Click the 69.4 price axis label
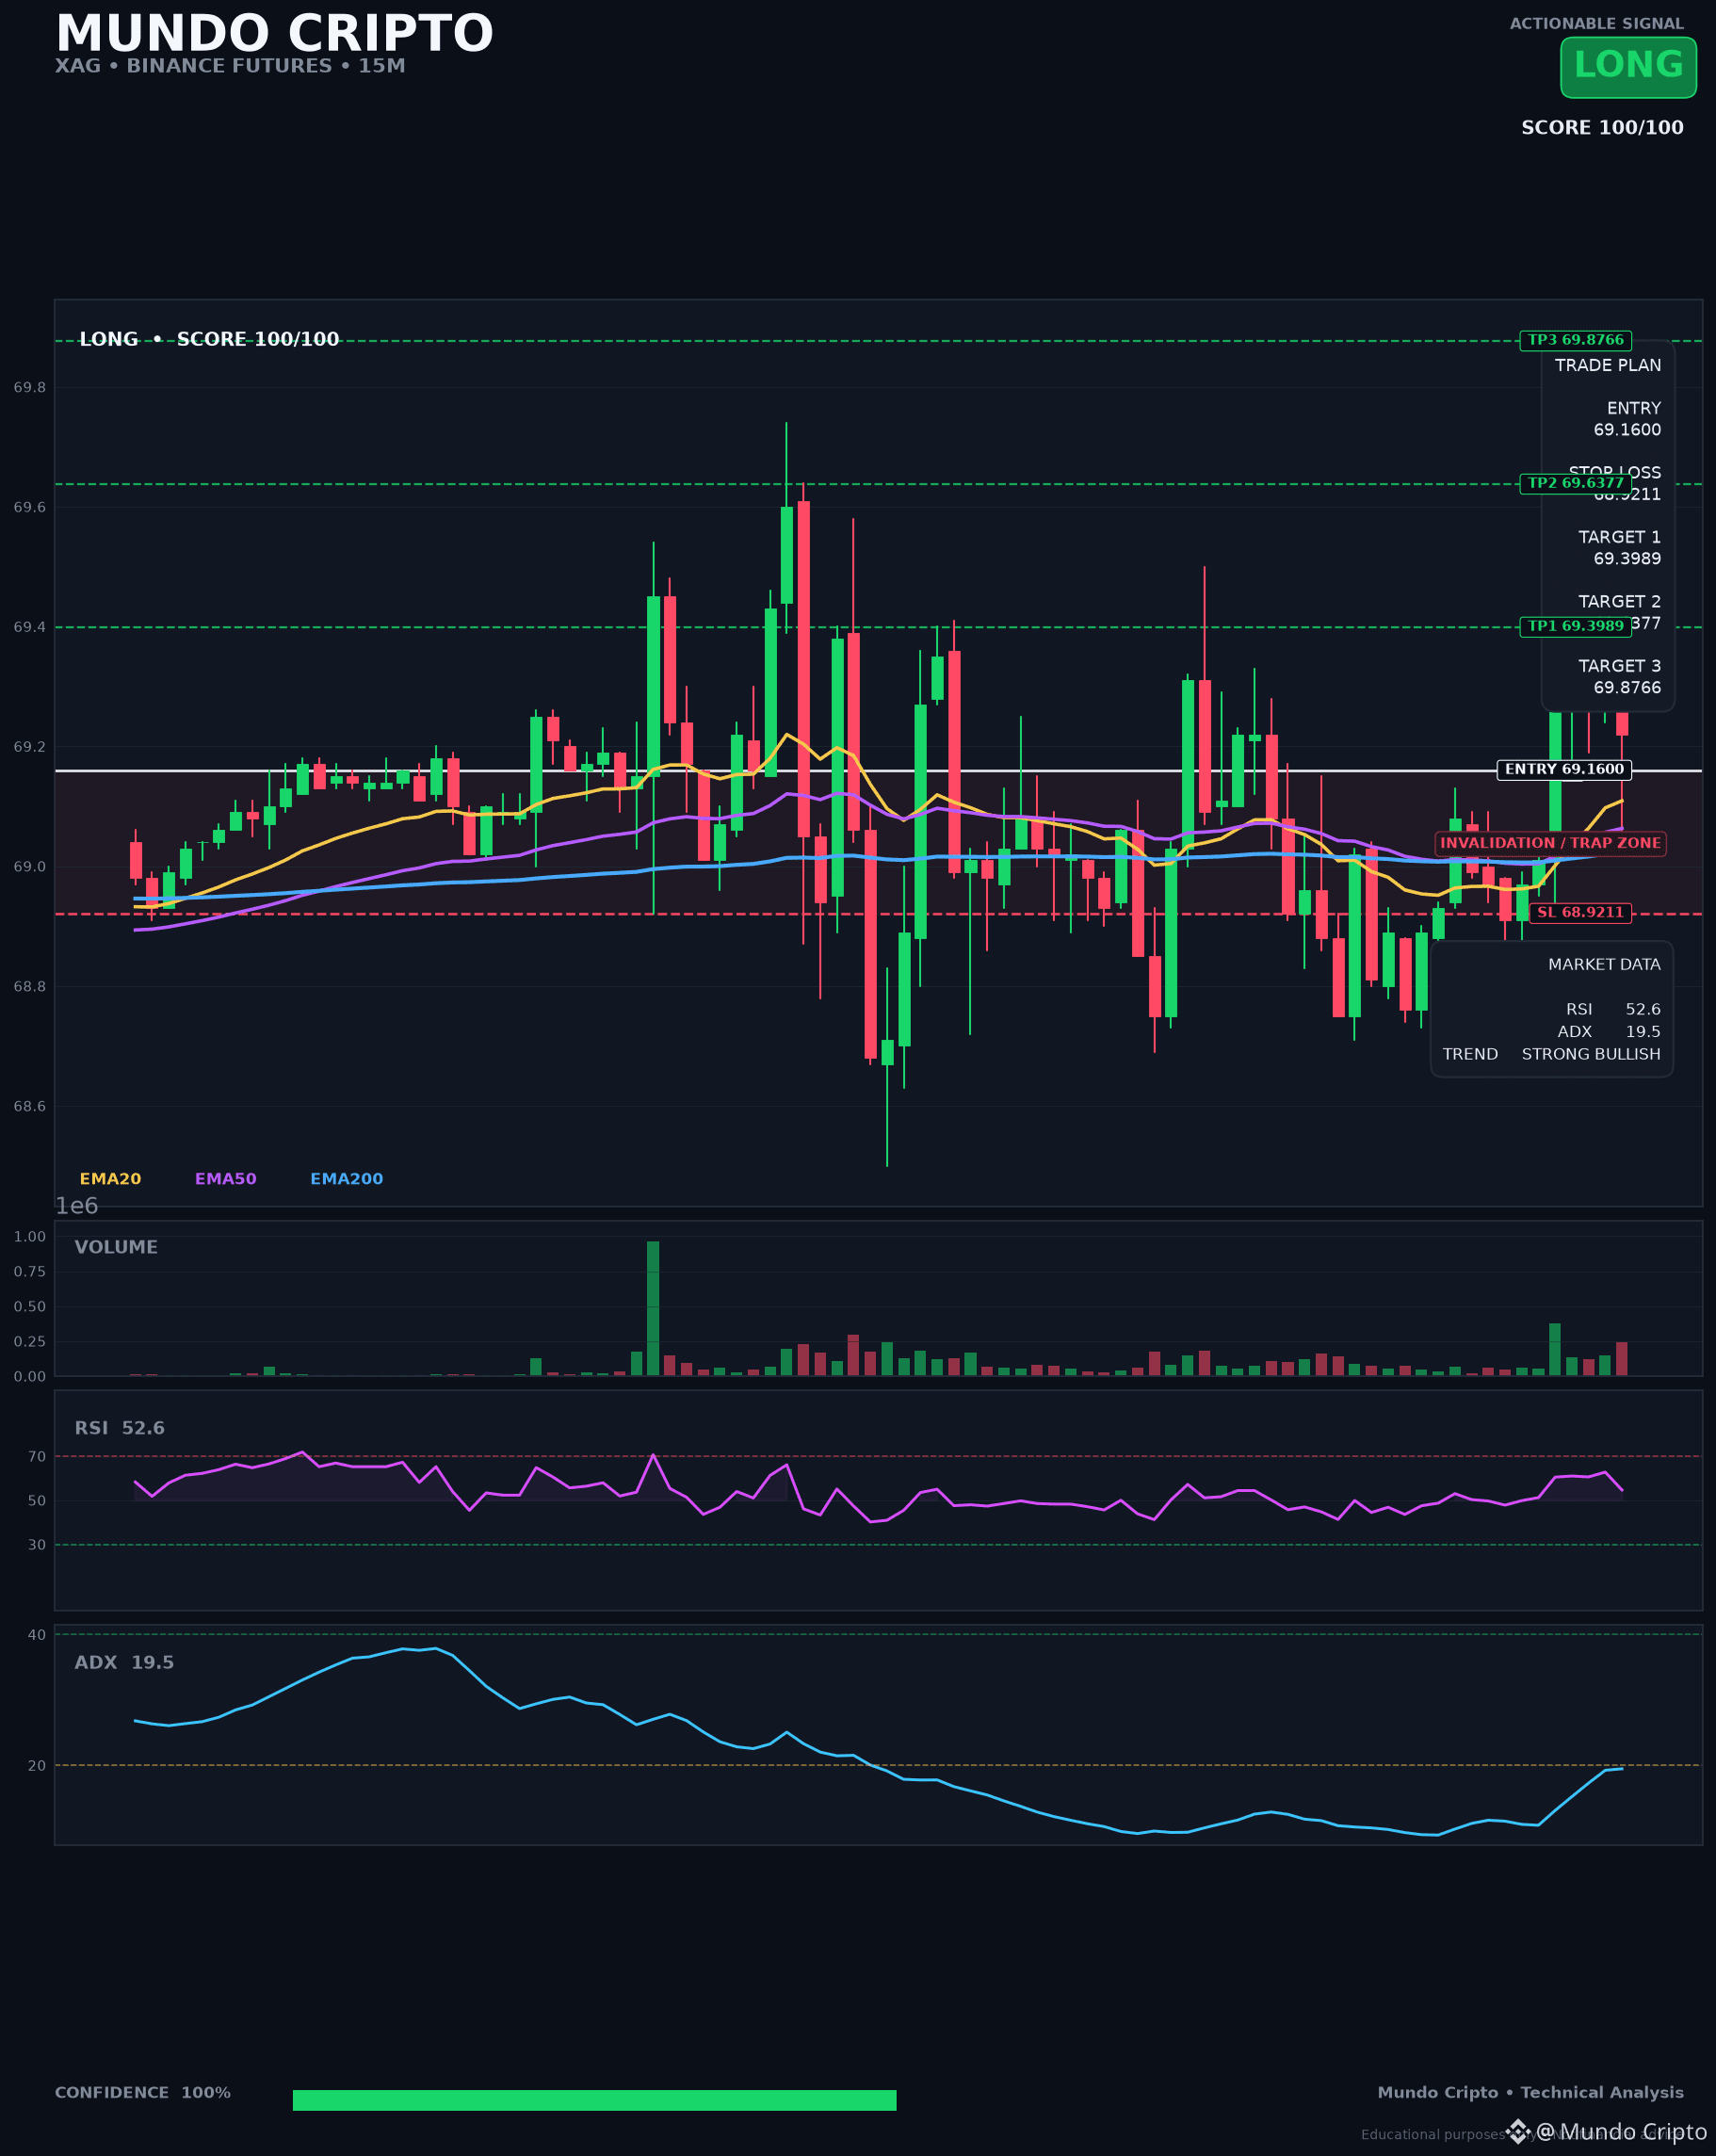 tap(29, 627)
